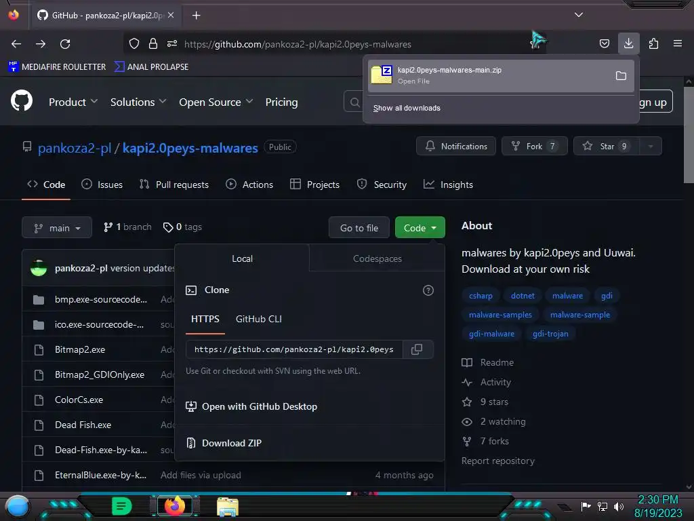Switch to the Insights tab

point(448,185)
